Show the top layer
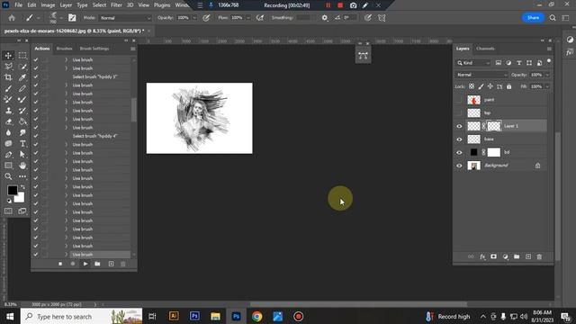Screen dimensions: 576x324 [x=459, y=112]
